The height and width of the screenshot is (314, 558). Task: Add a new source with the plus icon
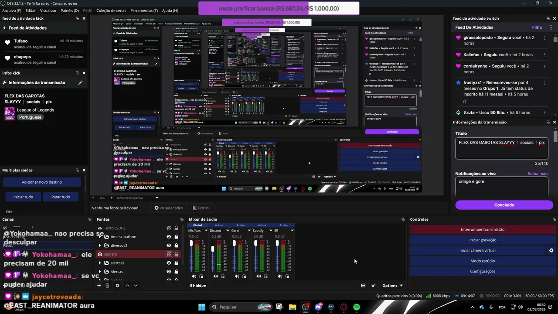click(x=99, y=286)
